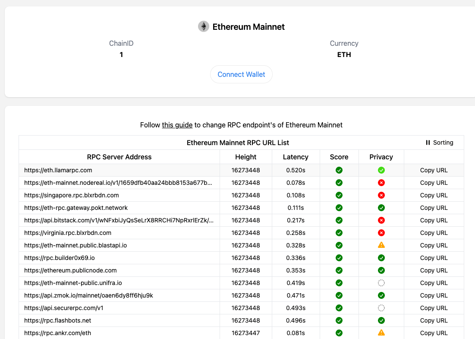This screenshot has height=339, width=475.
Task: Click the score check for rpc.builder0x69.io
Action: coord(339,258)
